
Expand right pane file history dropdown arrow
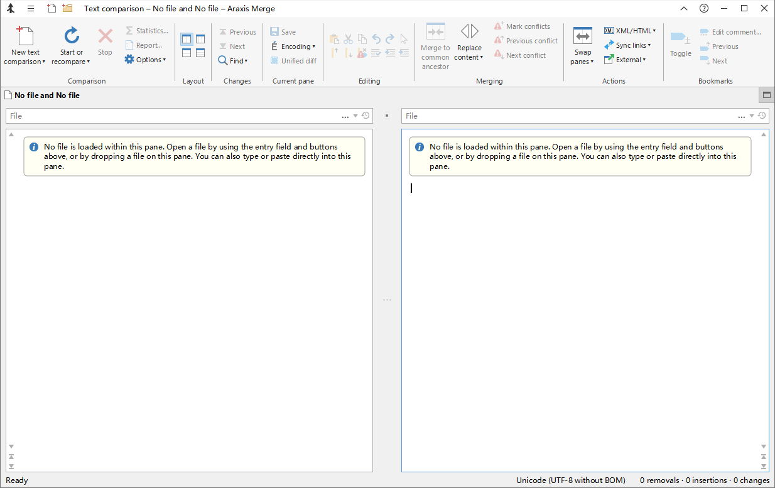[x=751, y=116]
